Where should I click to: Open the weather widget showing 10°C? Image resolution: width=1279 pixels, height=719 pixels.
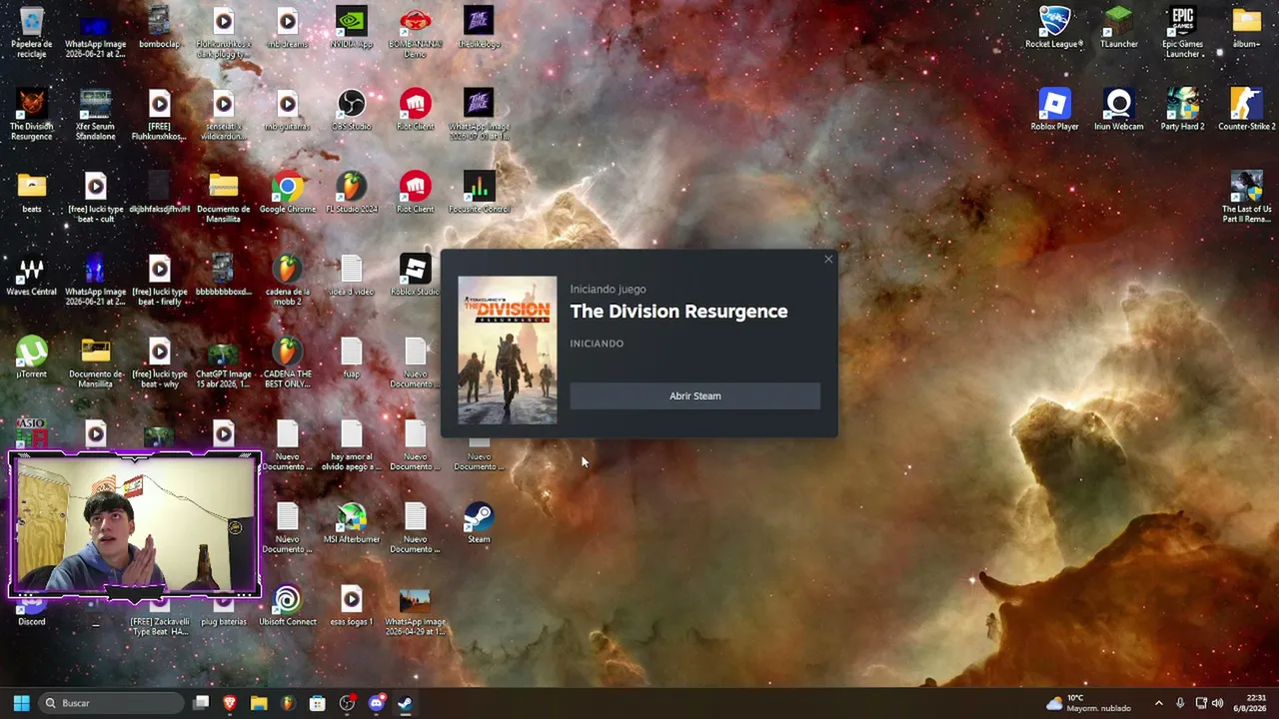click(x=1087, y=703)
